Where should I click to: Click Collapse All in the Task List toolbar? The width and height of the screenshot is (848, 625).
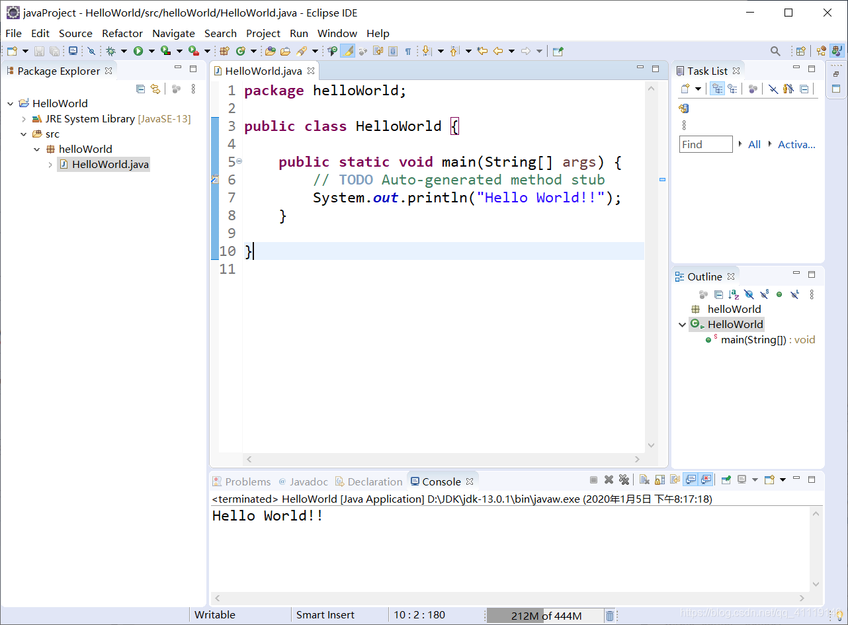pos(804,89)
